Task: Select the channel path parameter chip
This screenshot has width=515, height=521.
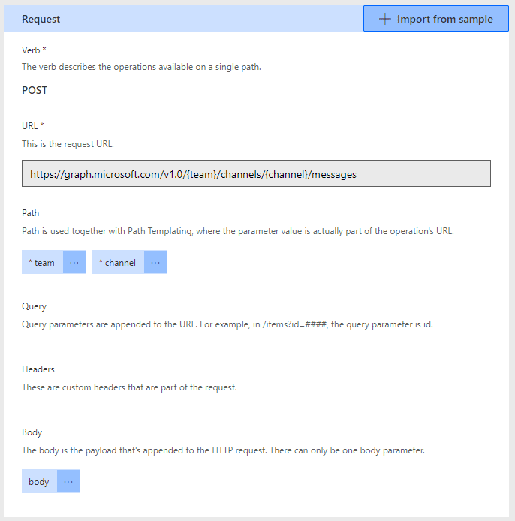Action: [118, 262]
